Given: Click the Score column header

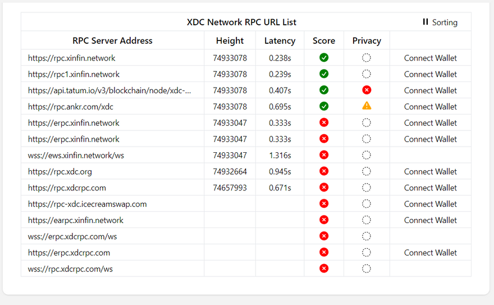Looking at the screenshot, I should pos(324,40).
